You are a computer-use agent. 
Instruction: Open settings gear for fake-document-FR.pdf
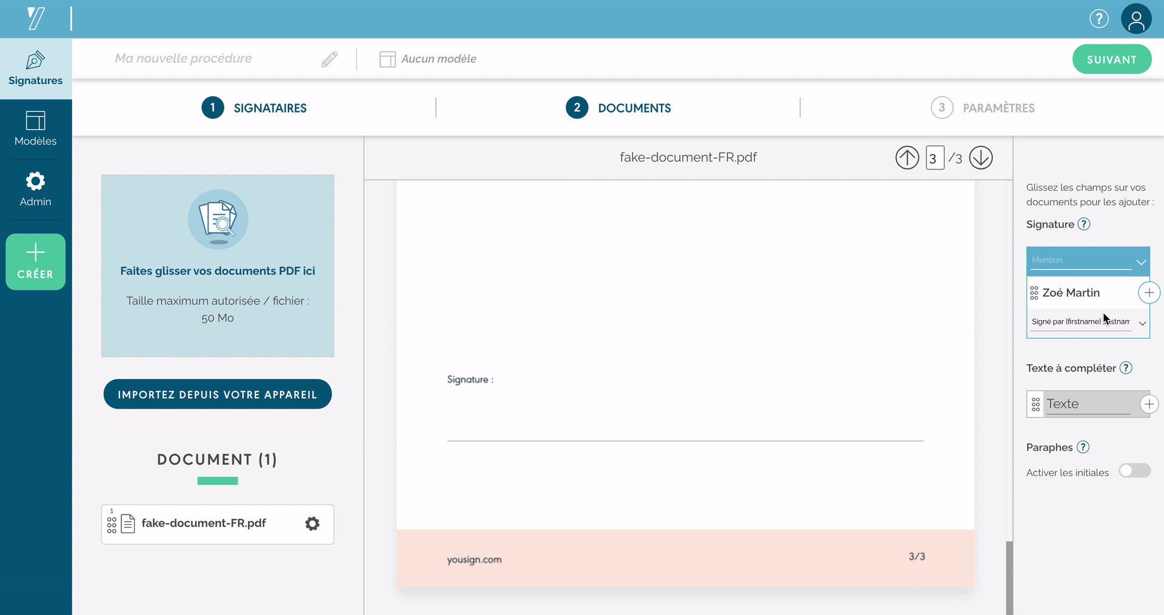[x=312, y=524]
